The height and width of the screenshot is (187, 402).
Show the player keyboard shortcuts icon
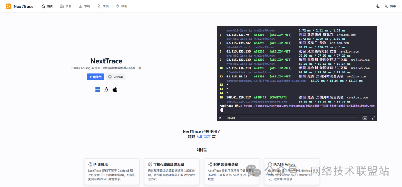coord(364,118)
